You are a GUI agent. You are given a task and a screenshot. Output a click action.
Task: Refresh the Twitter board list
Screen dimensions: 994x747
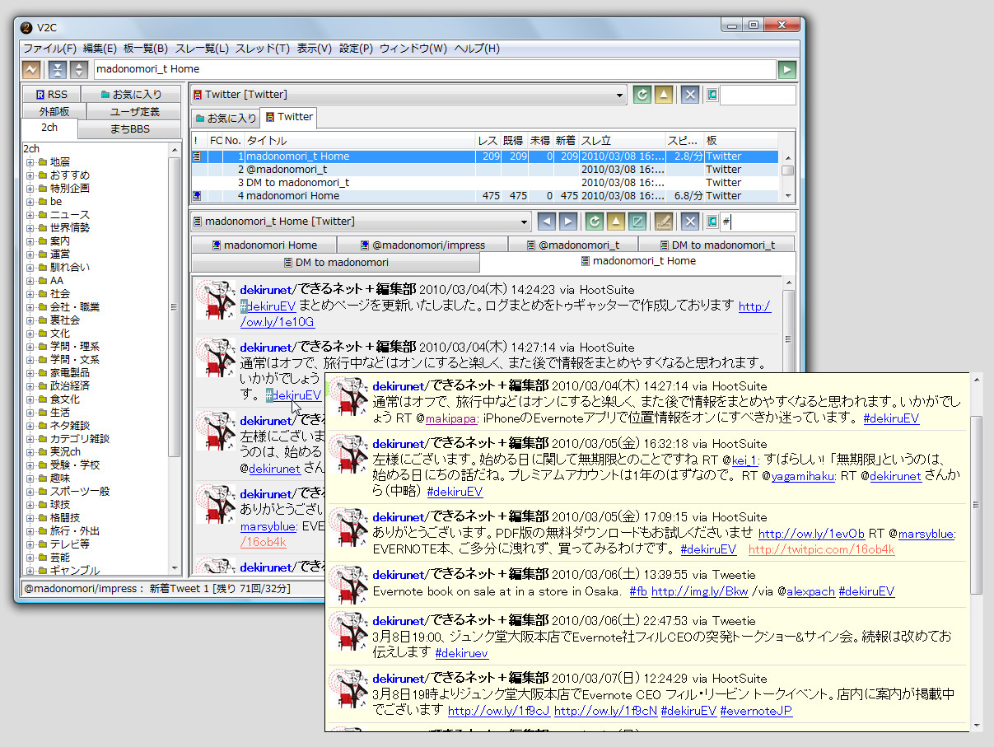click(642, 95)
